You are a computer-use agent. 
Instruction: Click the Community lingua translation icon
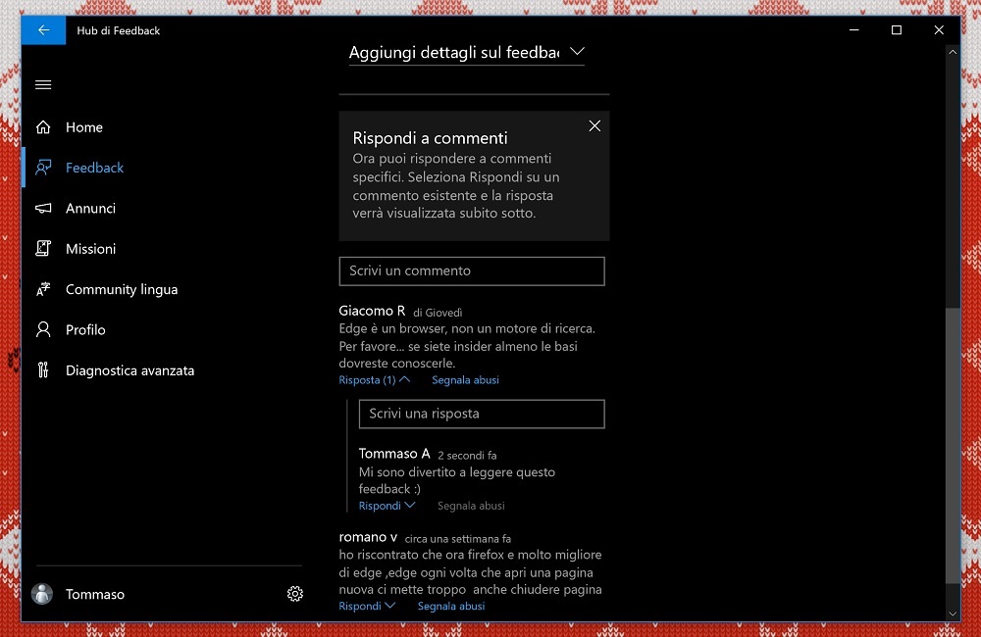[x=43, y=289]
